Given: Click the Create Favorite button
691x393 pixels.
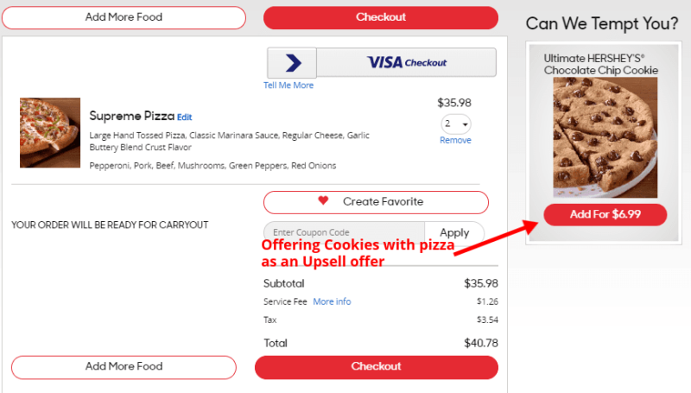Looking at the screenshot, I should (376, 202).
